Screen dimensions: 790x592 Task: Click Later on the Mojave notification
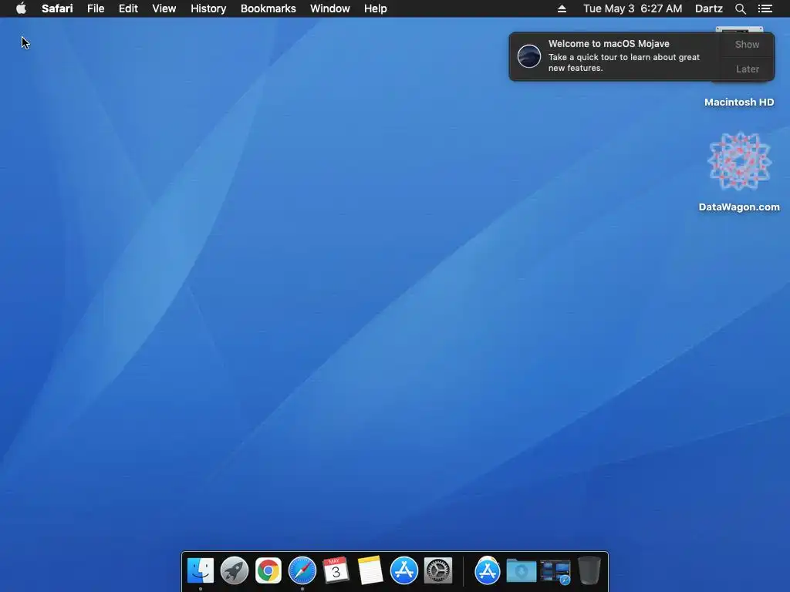pos(747,69)
